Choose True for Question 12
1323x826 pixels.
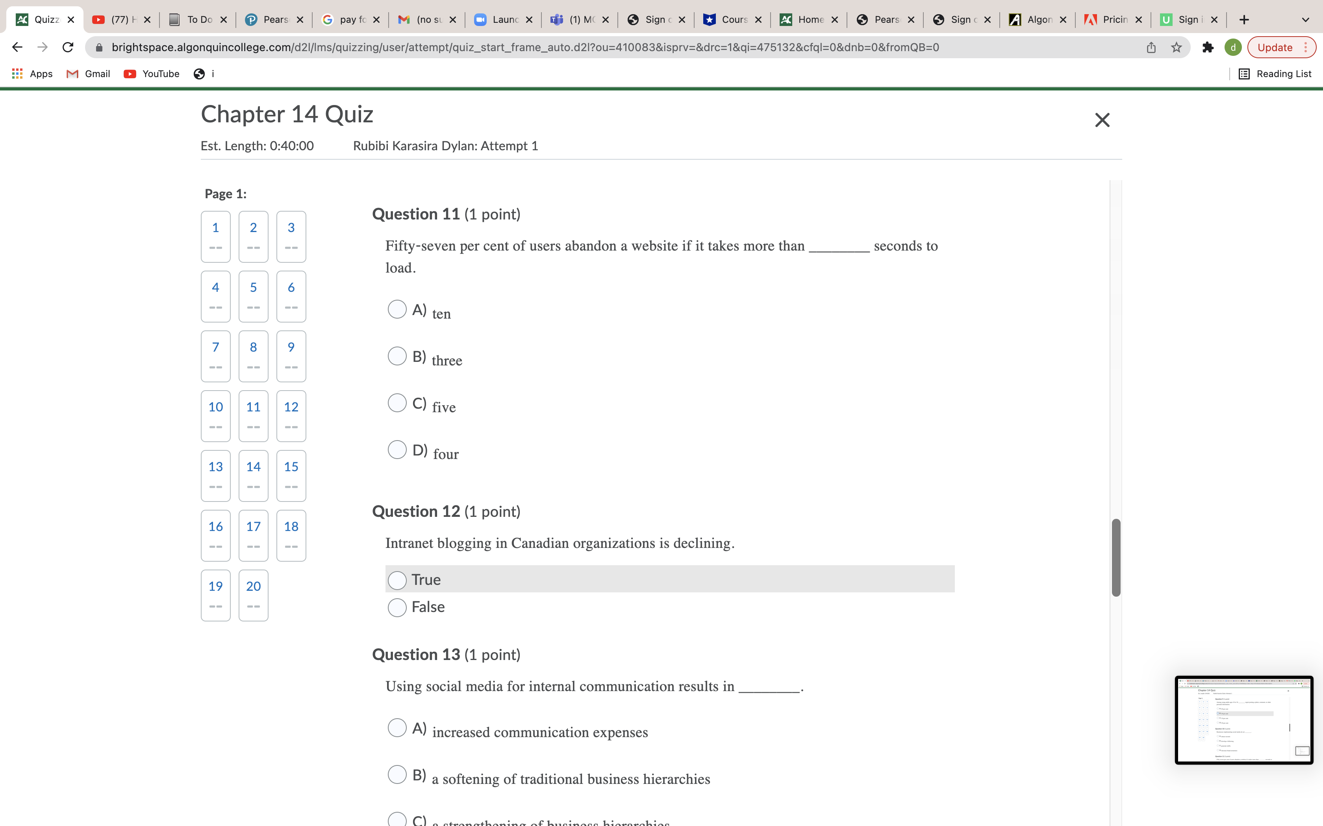click(x=397, y=580)
